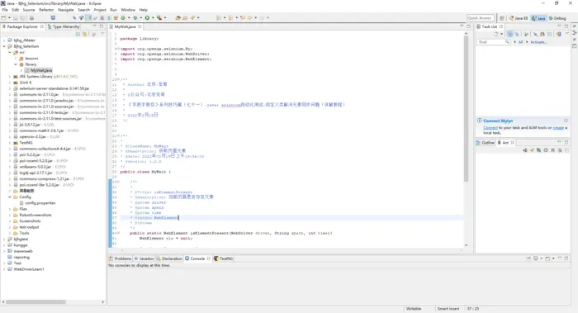578x313 pixels.
Task: Open the Window menu
Action: point(128,10)
